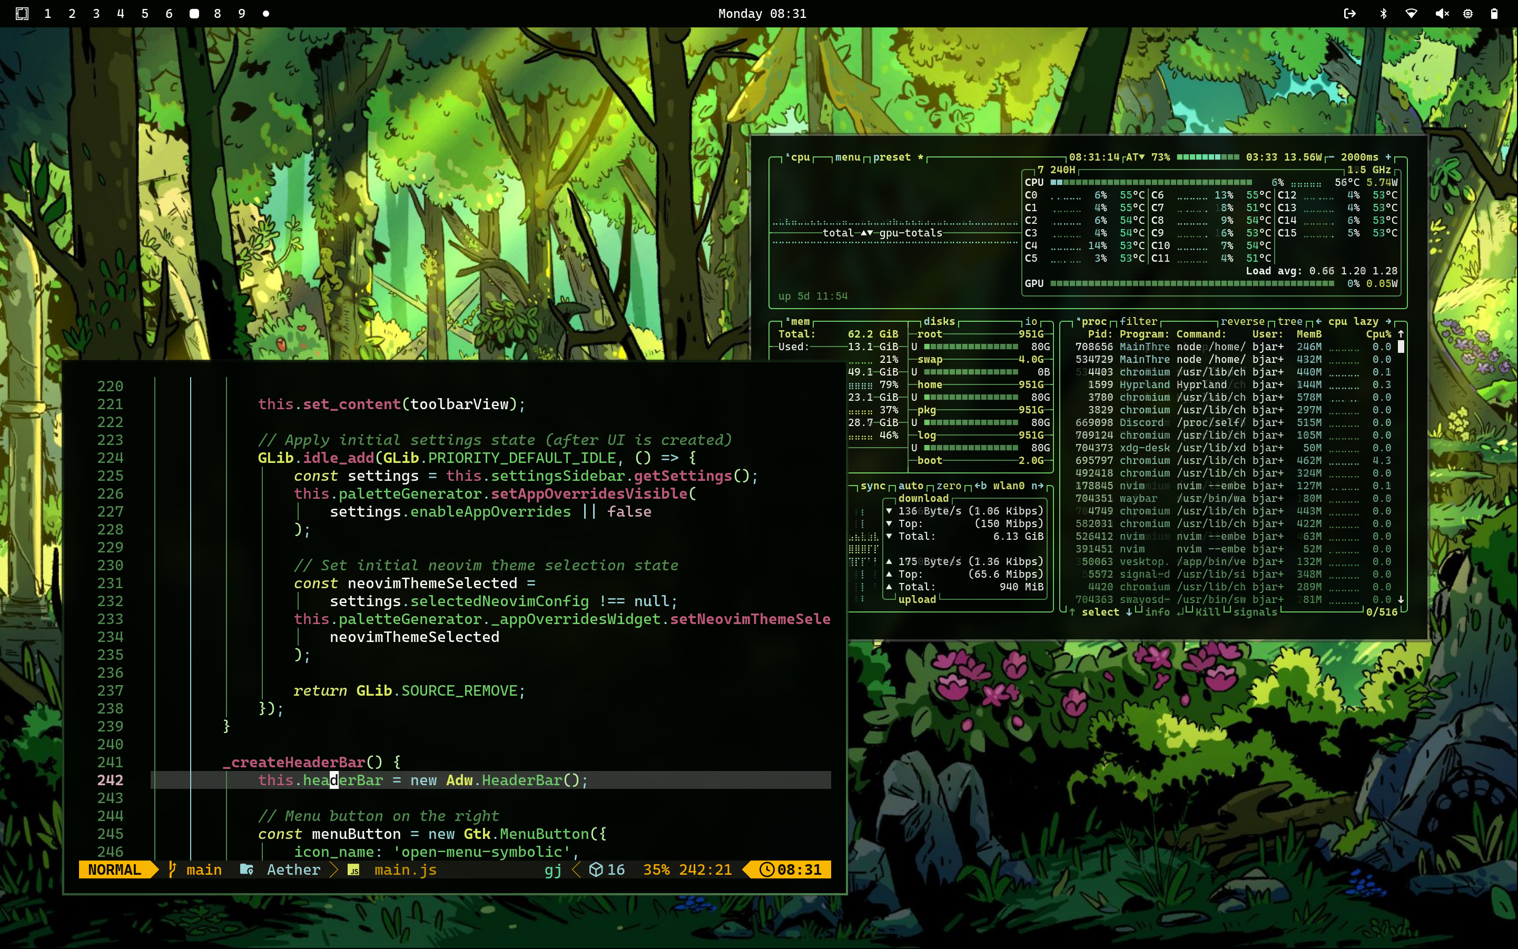The height and width of the screenshot is (949, 1518).
Task: Click the launcher icon left of workspace 1
Action: tap(22, 13)
